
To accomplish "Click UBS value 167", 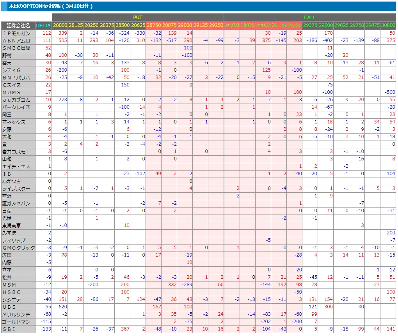I will click(156, 307).
